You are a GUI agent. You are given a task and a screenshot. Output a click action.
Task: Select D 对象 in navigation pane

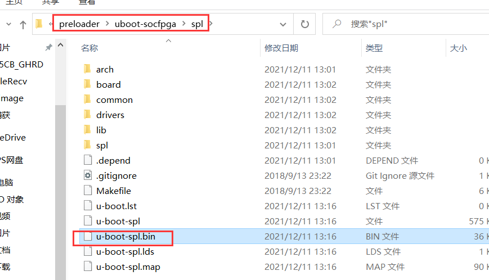pyautogui.click(x=12, y=200)
